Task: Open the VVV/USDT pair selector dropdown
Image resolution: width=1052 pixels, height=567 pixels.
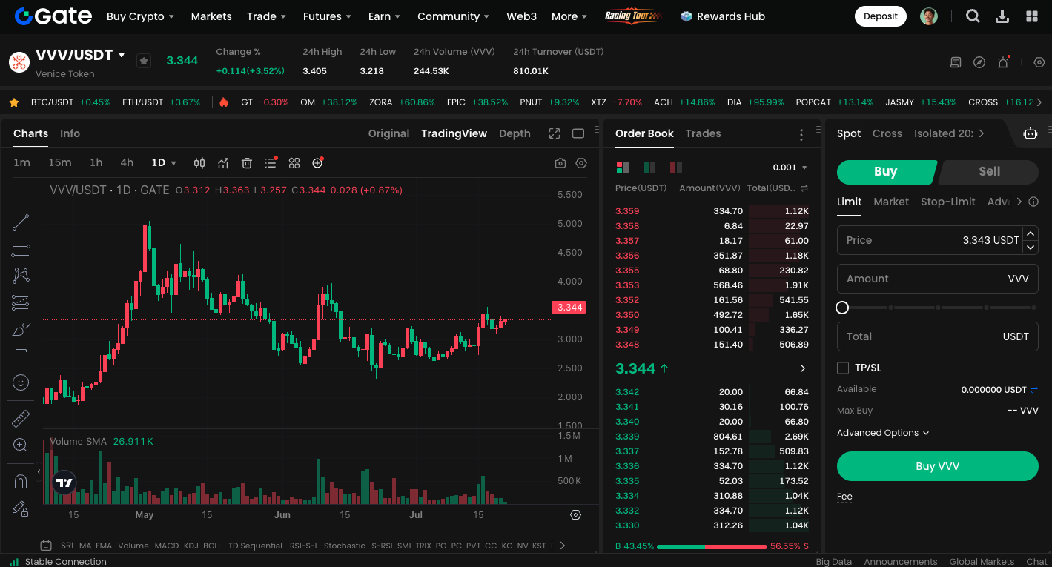Action: 122,55
